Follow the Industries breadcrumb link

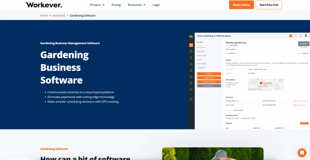pyautogui.click(x=59, y=15)
